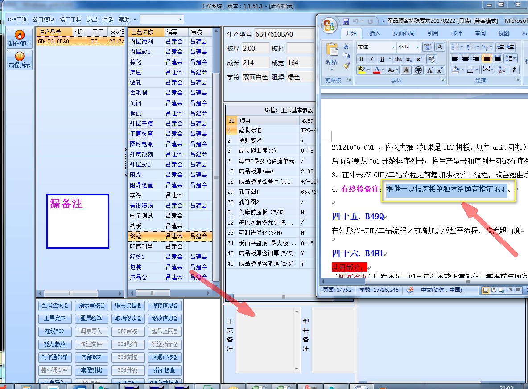Click the spelling check status bar icon
The height and width of the screenshot is (389, 528).
[410, 290]
